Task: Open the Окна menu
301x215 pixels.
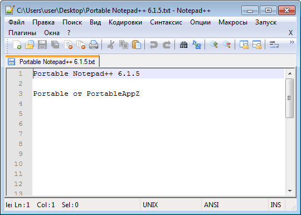Action: point(52,33)
